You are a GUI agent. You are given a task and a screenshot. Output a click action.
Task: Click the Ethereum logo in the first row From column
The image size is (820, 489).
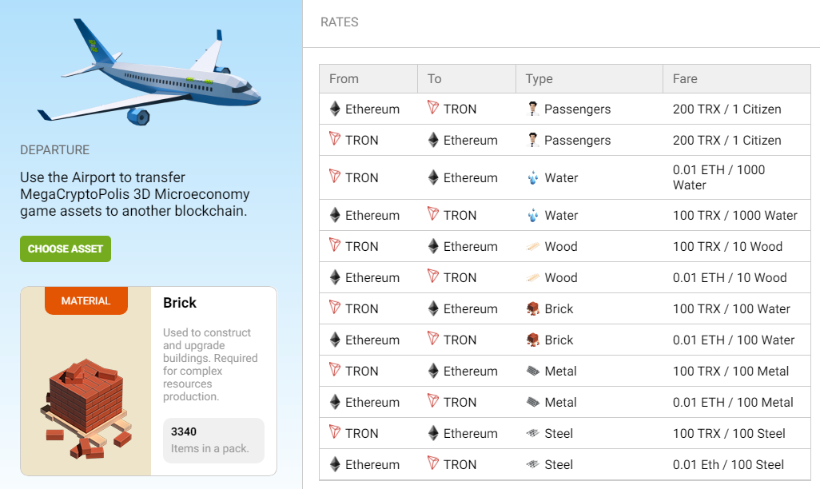pos(335,109)
